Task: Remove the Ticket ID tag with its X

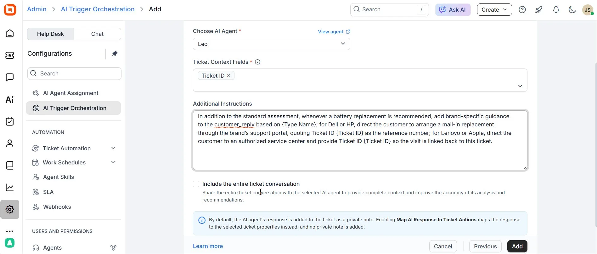Action: tap(229, 75)
